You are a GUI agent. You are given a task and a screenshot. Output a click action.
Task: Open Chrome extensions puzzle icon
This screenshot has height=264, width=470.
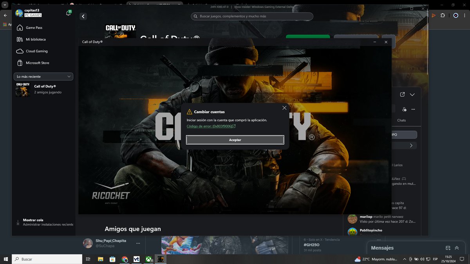(443, 16)
